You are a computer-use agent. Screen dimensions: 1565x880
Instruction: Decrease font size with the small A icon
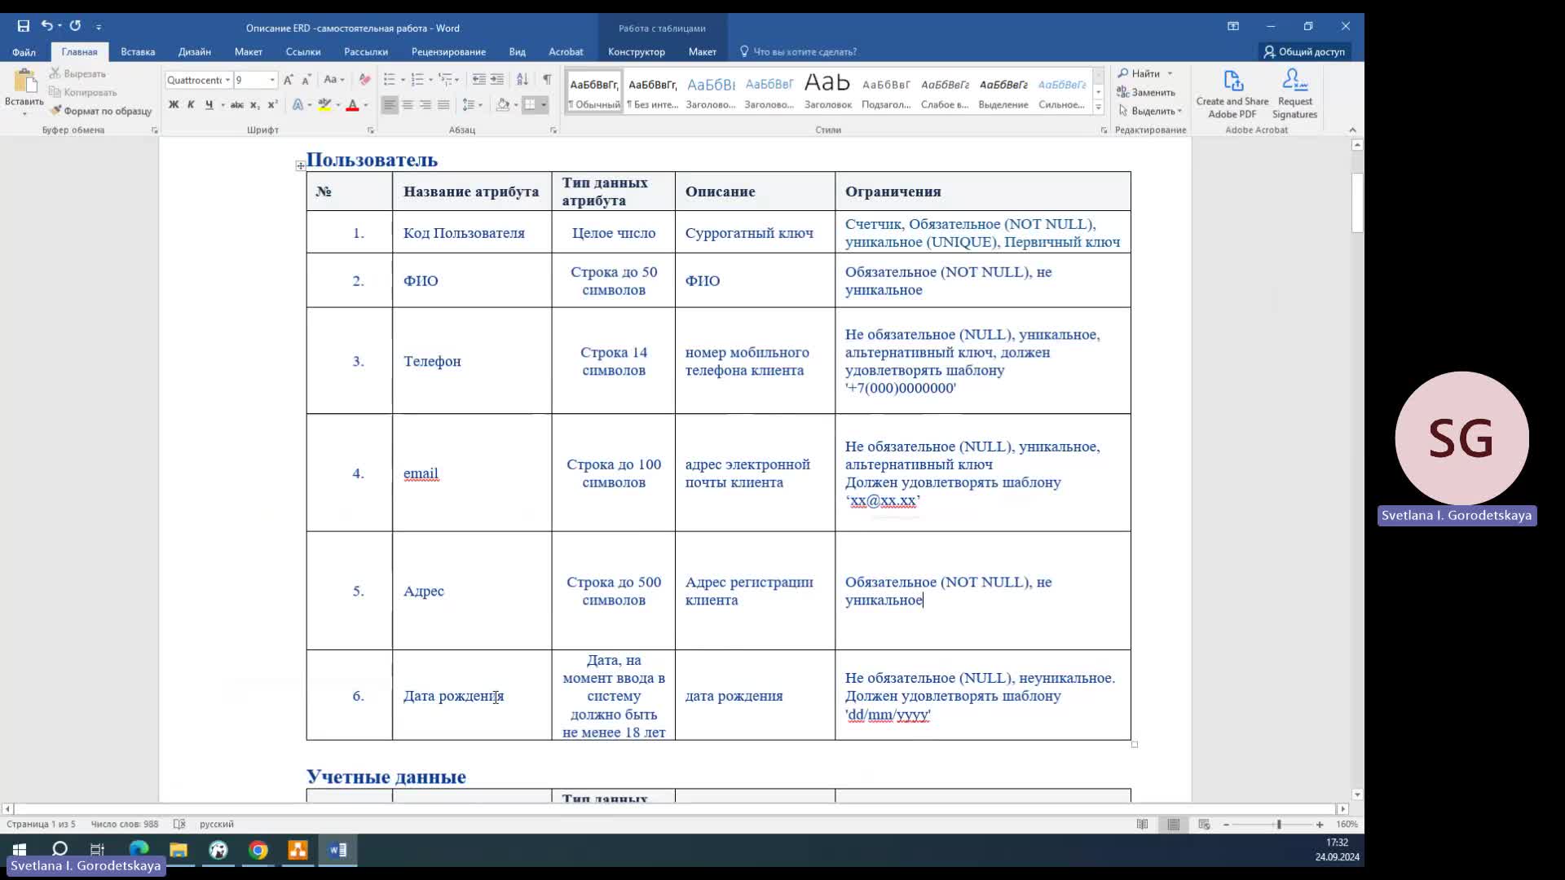[306, 80]
